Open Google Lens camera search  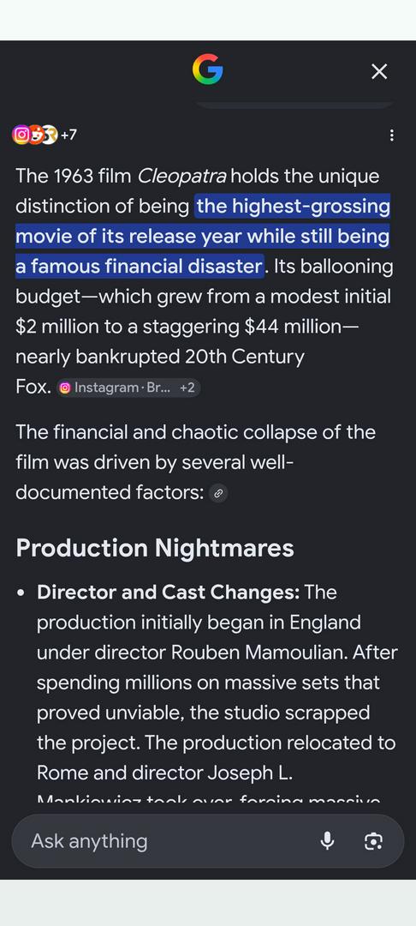click(x=373, y=841)
